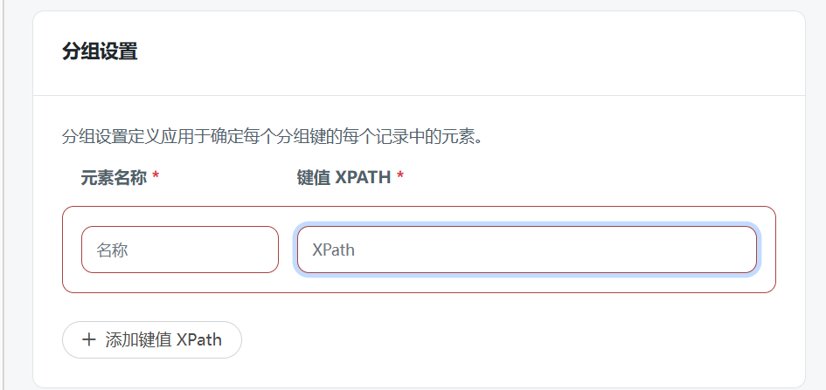Click the 添加键值 XPath button
Screen dimensions: 826x390
(x=152, y=340)
